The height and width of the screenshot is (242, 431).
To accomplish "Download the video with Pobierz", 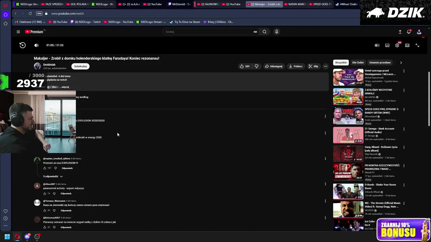I will click(x=296, y=66).
